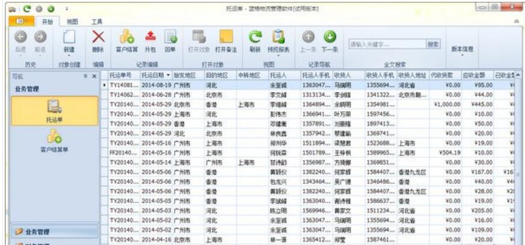
Task: Focus the 请输入关键字 search field
Action: tap(387, 44)
